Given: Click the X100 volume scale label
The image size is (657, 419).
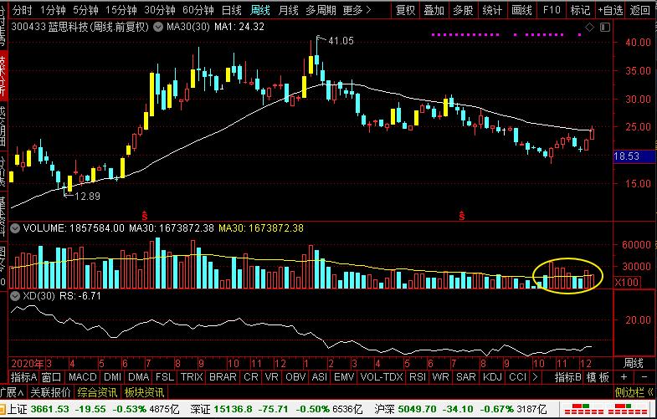Looking at the screenshot, I should coord(626,283).
